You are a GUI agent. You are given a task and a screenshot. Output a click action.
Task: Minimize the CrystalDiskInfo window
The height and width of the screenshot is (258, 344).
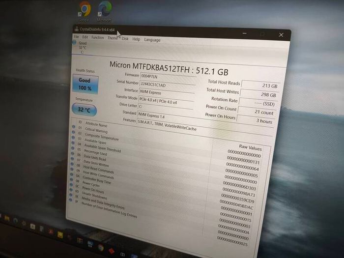(x=245, y=33)
